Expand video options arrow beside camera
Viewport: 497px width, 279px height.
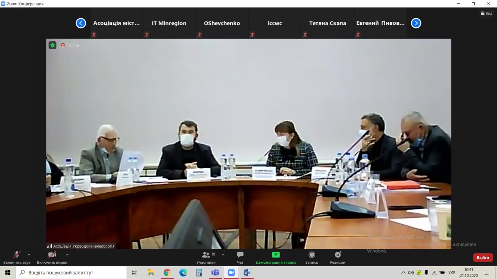pyautogui.click(x=67, y=255)
